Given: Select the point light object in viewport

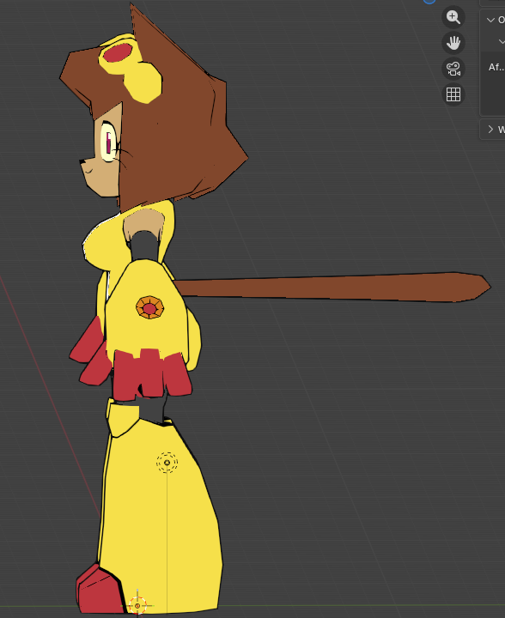Looking at the screenshot, I should [167, 463].
